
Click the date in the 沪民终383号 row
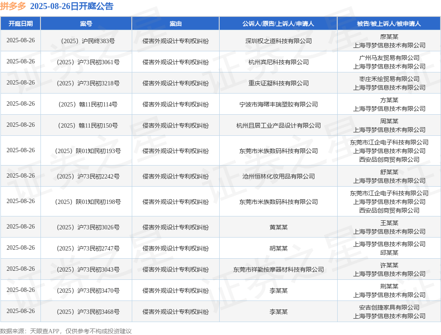click(21, 40)
